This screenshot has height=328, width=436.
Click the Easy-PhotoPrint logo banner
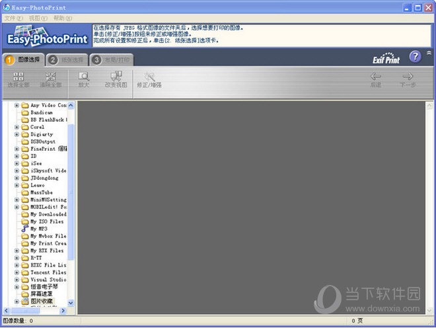47,36
